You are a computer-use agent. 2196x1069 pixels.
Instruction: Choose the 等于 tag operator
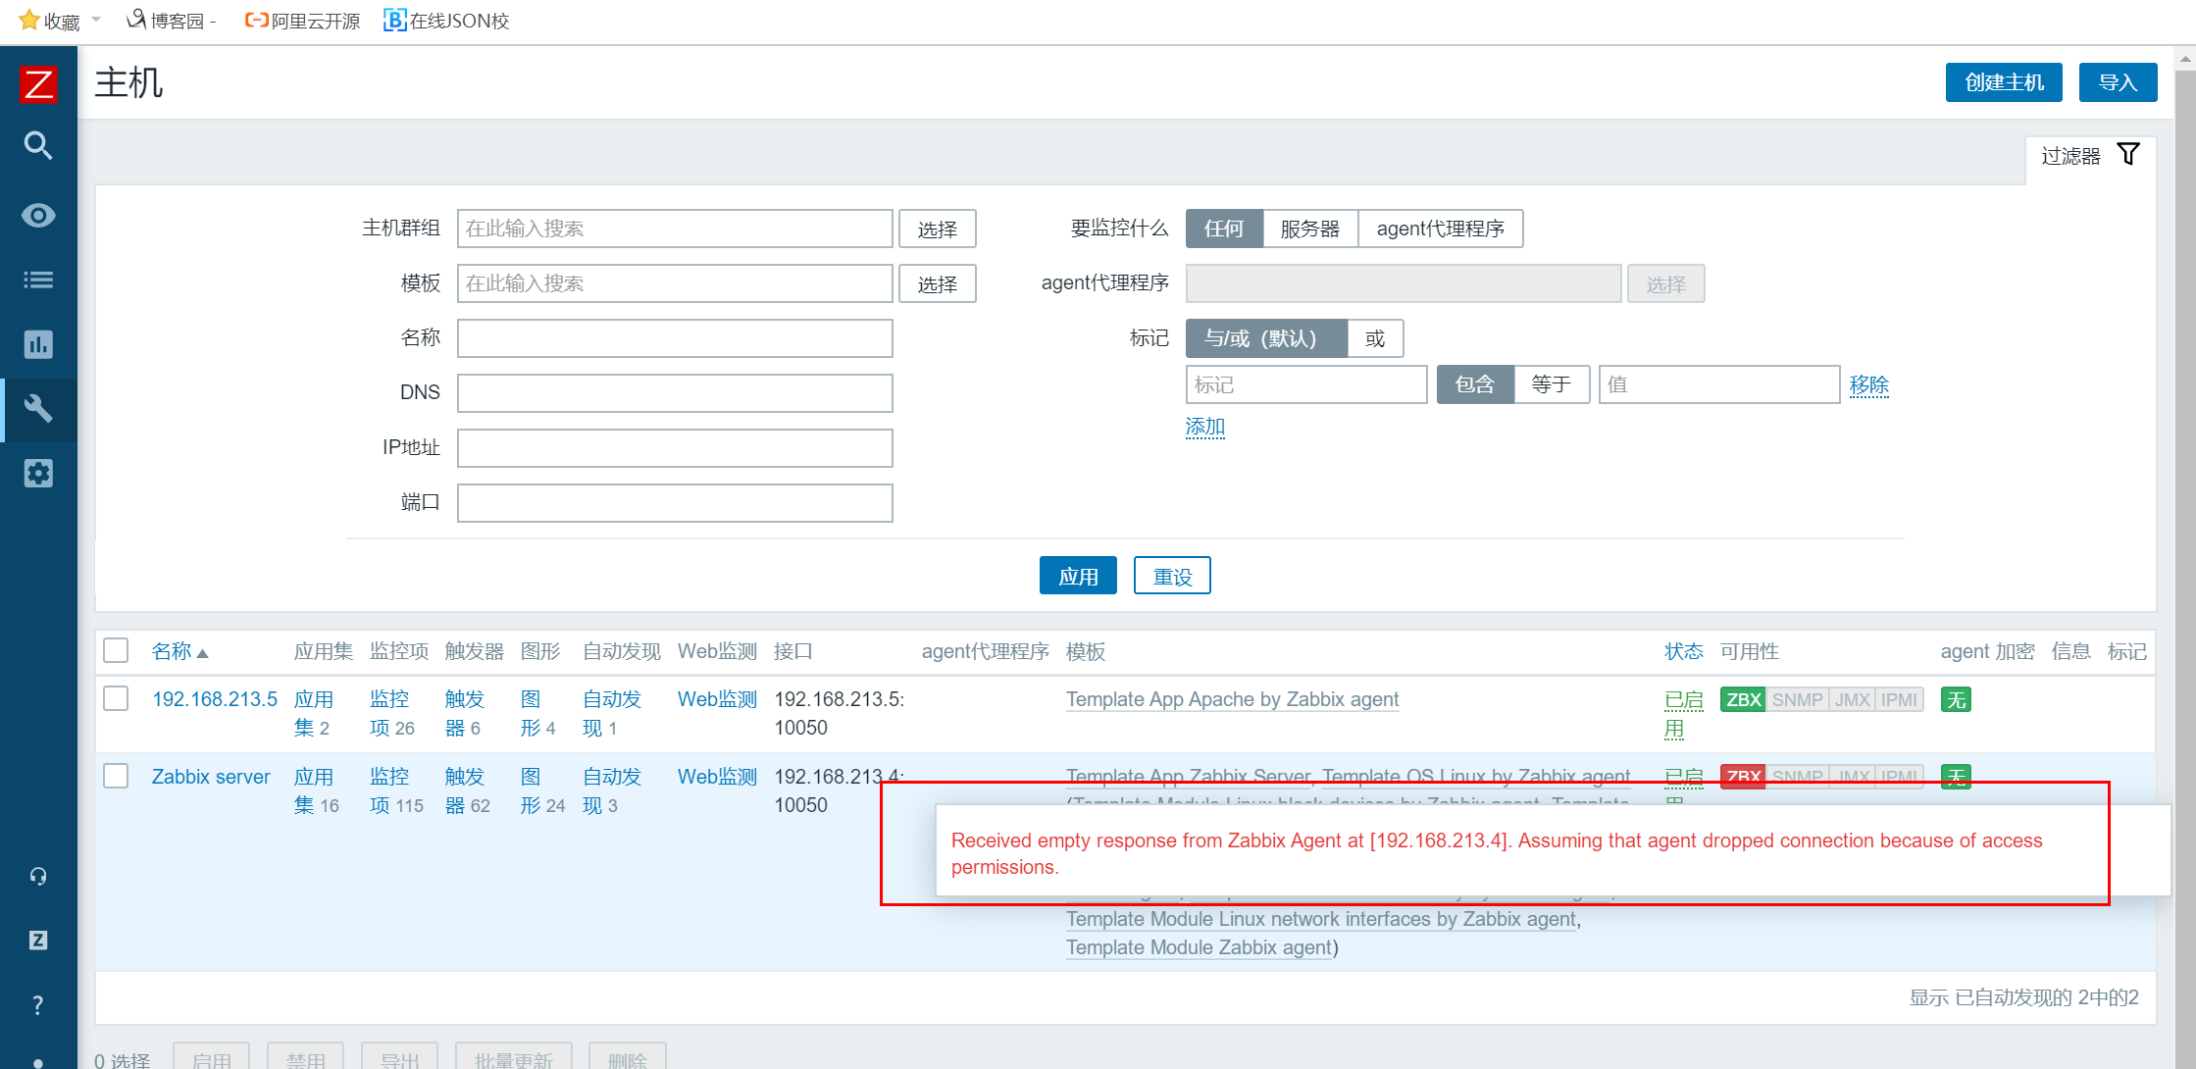click(1552, 384)
